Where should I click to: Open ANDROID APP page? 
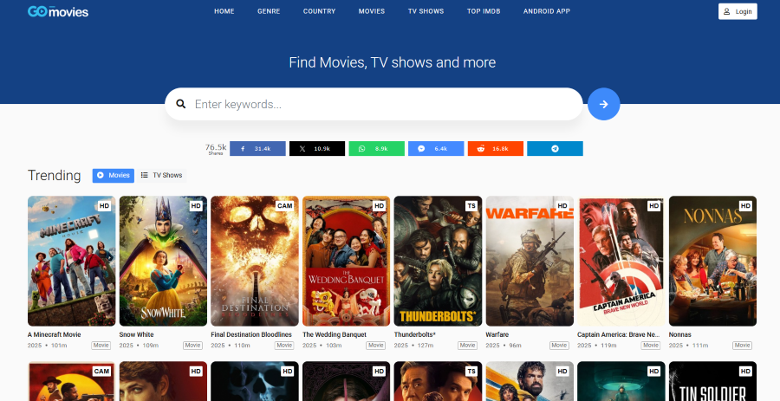pos(547,11)
